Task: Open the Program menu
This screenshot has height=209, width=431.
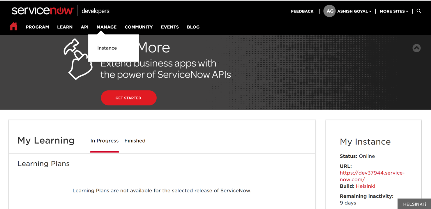Action: click(37, 27)
